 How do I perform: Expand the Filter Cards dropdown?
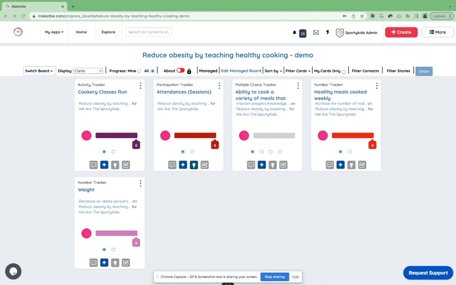[x=298, y=71]
